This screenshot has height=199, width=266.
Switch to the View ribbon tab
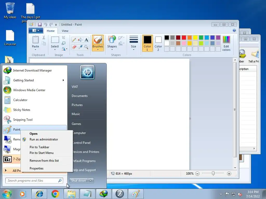(x=65, y=31)
